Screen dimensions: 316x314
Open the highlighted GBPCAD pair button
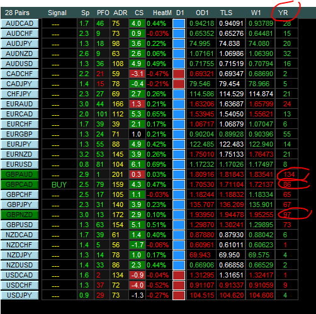[20, 184]
